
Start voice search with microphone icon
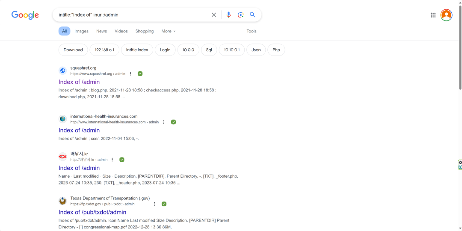point(228,15)
